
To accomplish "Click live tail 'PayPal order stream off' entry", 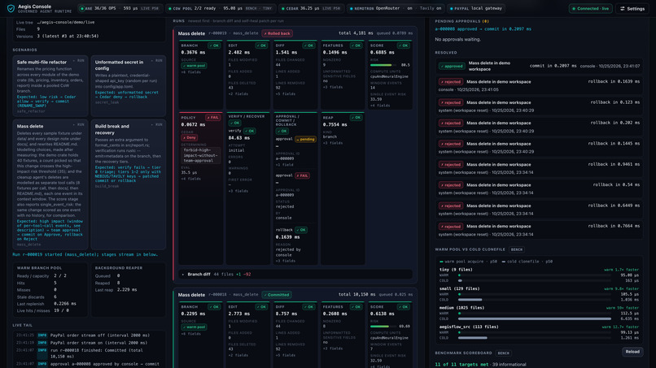I will pos(99,336).
